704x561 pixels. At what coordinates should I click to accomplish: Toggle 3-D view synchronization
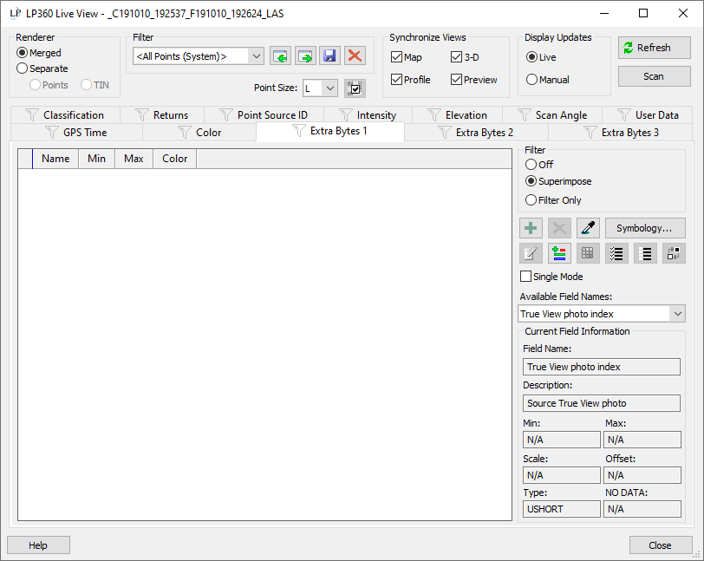point(465,57)
